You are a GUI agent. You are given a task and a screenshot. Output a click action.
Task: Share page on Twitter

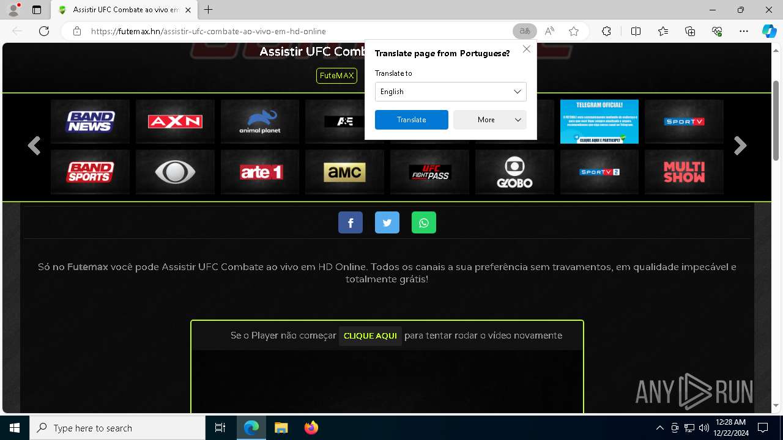(x=387, y=222)
